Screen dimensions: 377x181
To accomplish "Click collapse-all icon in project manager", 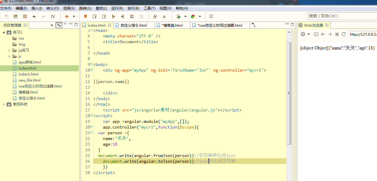I will click(52, 25).
